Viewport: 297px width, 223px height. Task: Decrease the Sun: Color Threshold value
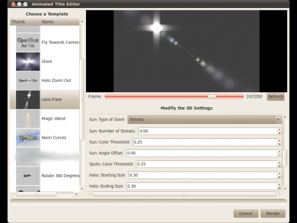tap(280, 144)
